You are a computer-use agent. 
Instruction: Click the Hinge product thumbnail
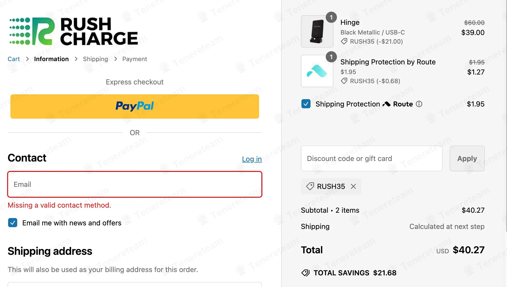pos(317,31)
